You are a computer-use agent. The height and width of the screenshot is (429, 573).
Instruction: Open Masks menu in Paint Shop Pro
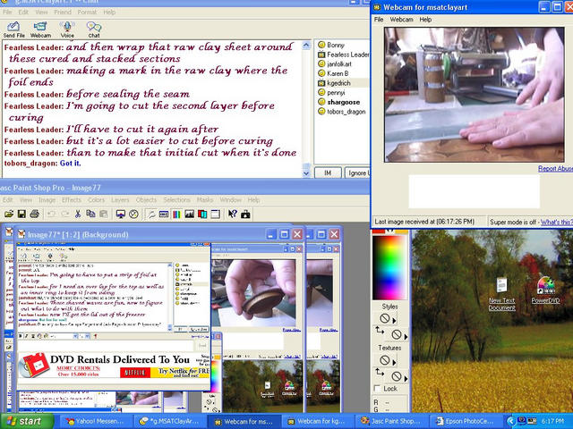(x=205, y=200)
